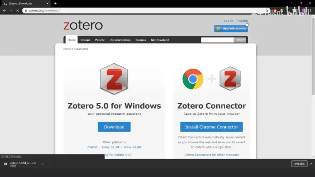Click the Zotero 5.0 for Windows heading
Image resolution: width=315 pixels, height=177 pixels.
pyautogui.click(x=114, y=106)
